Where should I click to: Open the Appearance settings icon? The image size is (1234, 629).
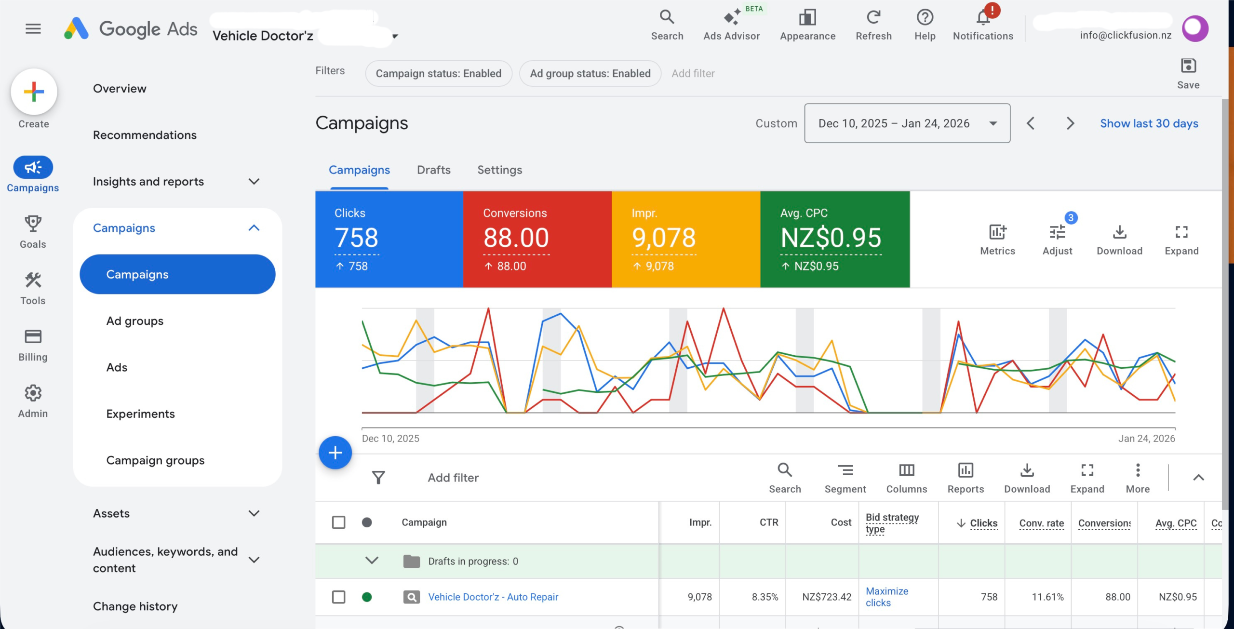[x=807, y=18]
